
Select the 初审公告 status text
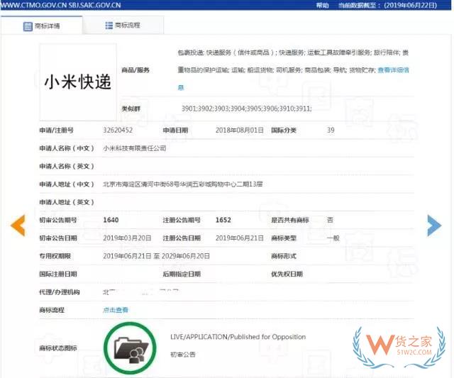[183, 355]
